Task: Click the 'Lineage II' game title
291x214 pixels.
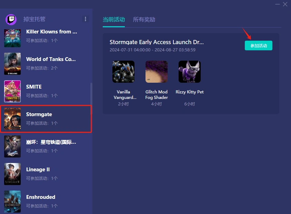Action: [38, 170]
